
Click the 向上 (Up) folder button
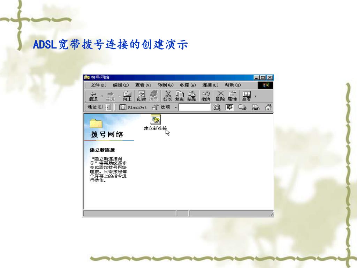point(127,96)
